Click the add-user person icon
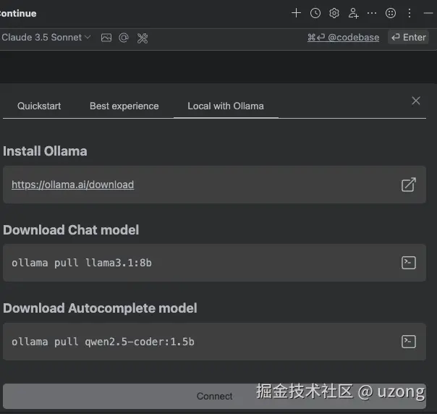 point(353,13)
